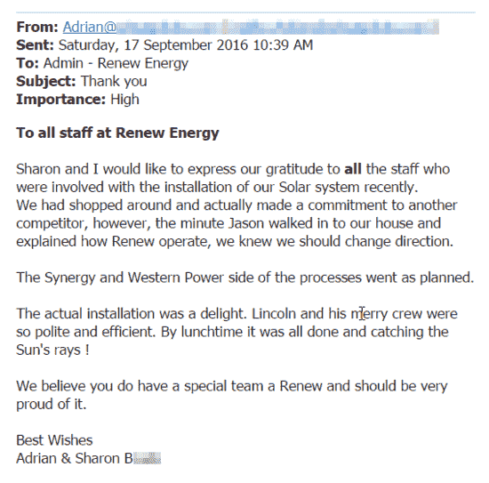Click the heading 'To all staff at Renew Energy'

117,133
